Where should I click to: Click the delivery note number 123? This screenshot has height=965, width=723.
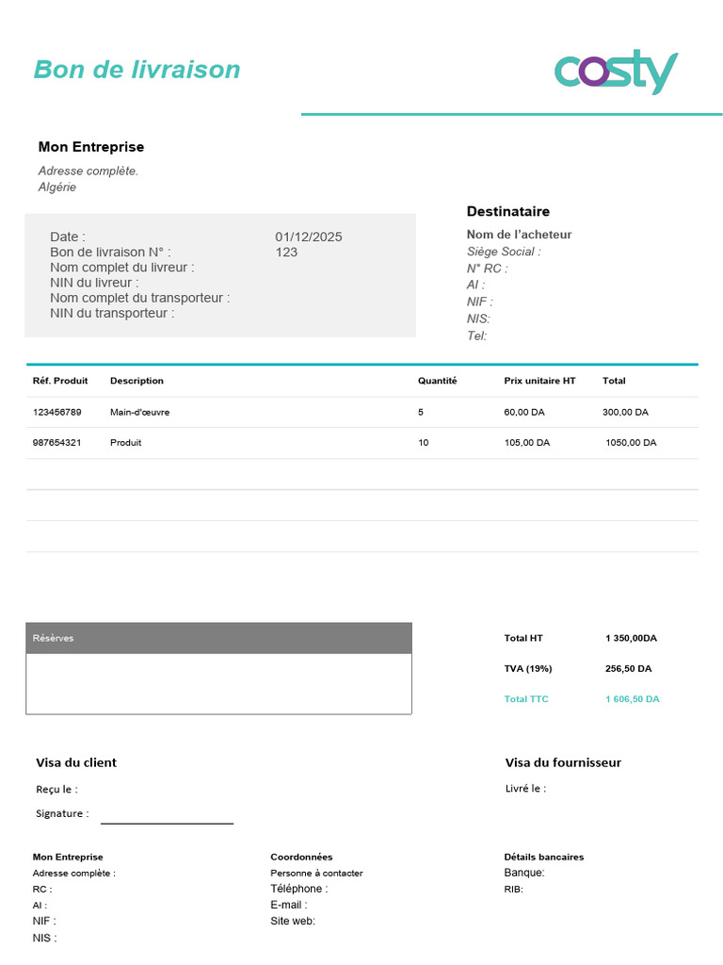(x=286, y=253)
